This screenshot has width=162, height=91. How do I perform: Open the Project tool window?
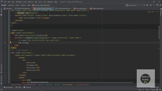point(1,12)
